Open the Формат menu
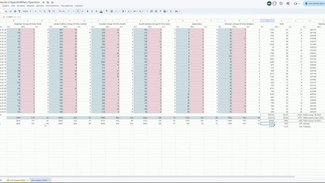The image size is (325, 183). 30,6
